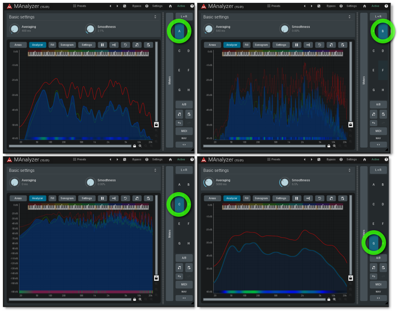Click the <> collapse button in top-left window
Viewport: 398px width, 313px height.
point(184,144)
